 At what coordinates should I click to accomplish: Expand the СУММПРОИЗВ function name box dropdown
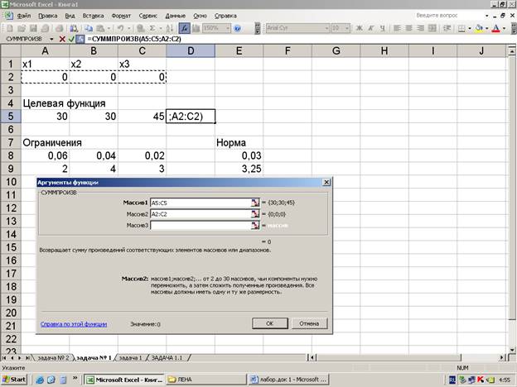[51, 39]
